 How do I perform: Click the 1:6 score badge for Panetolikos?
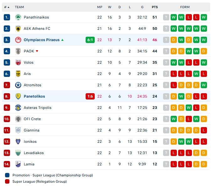tap(90, 96)
